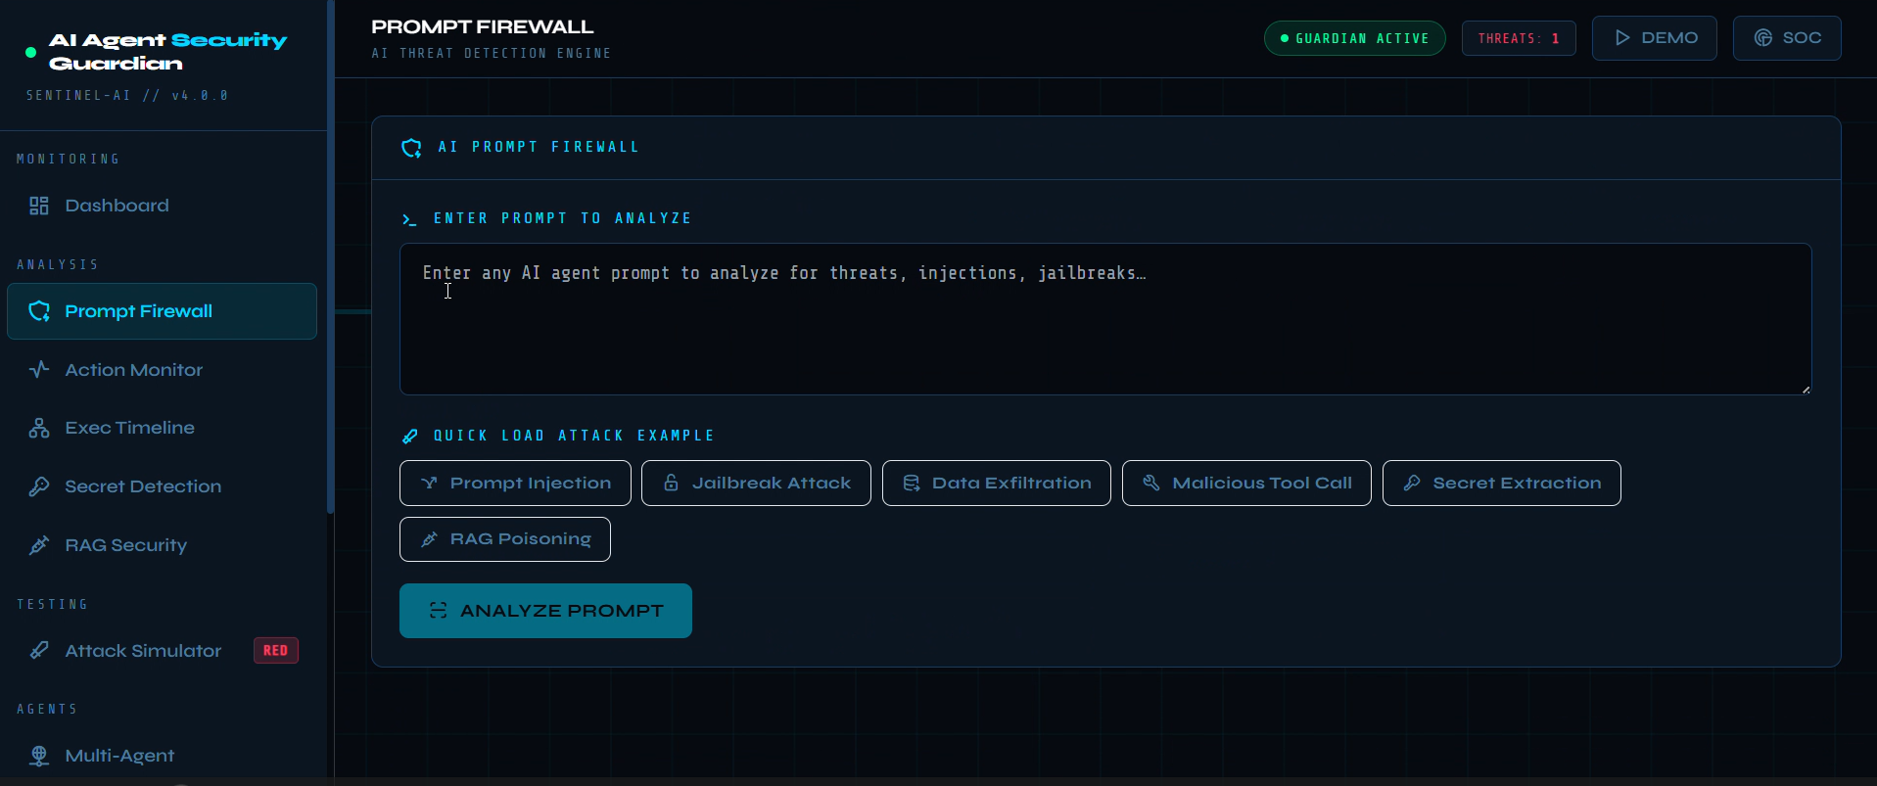Click the PROMPT FIREWALL page title
The width and height of the screenshot is (1877, 786).
[483, 27]
